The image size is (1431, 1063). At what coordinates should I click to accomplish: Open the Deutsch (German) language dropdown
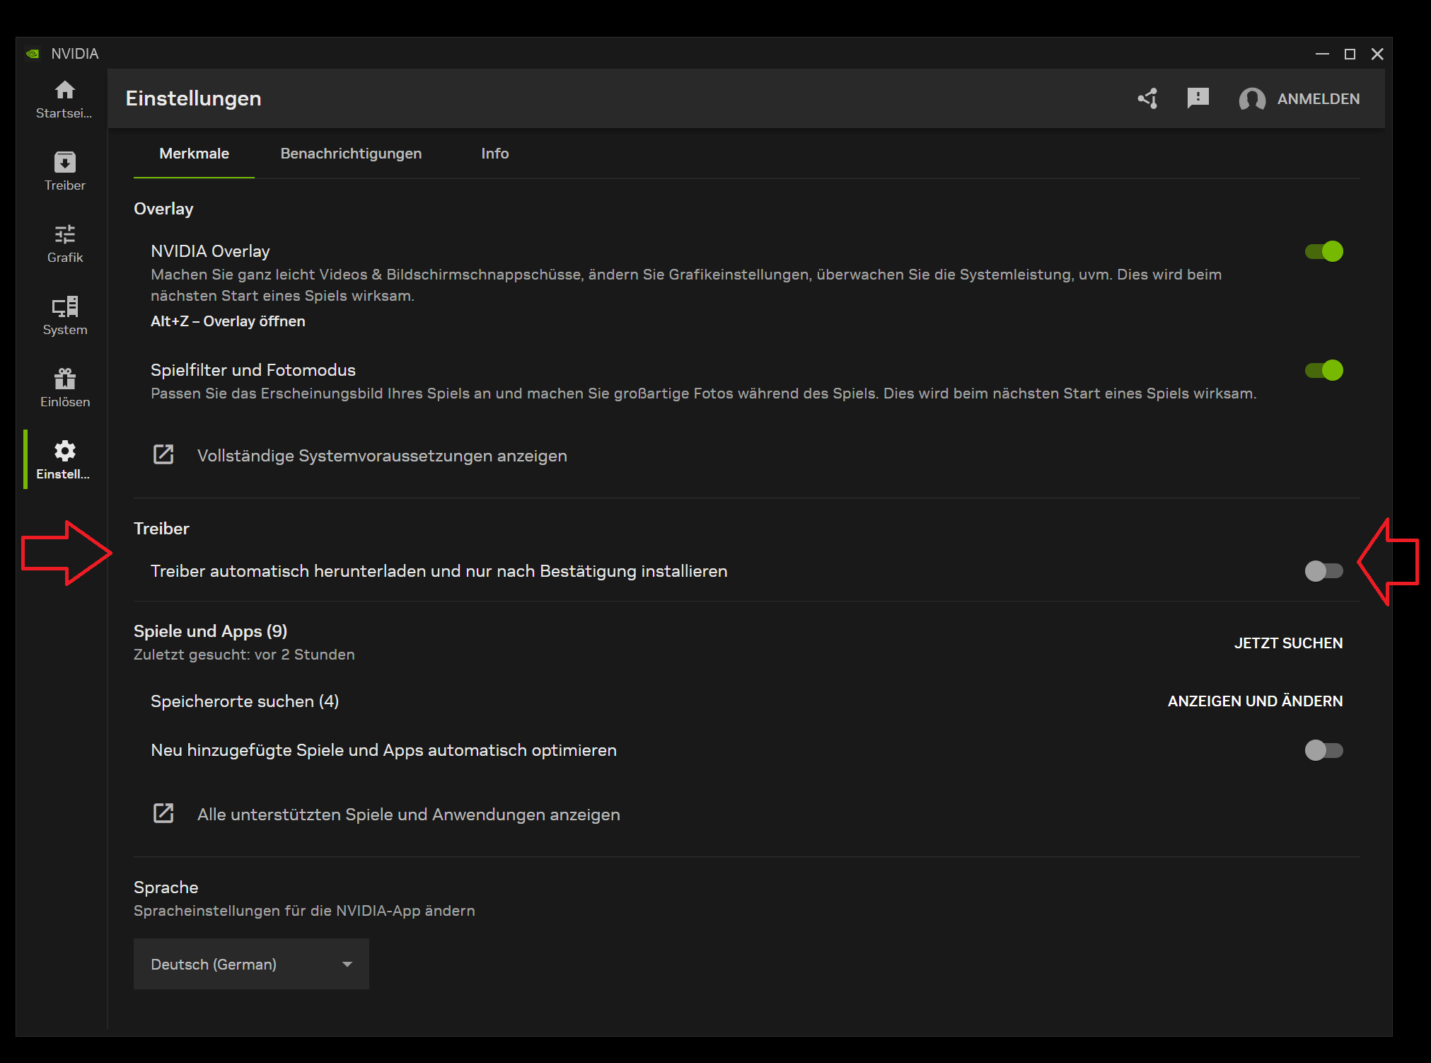(x=250, y=964)
